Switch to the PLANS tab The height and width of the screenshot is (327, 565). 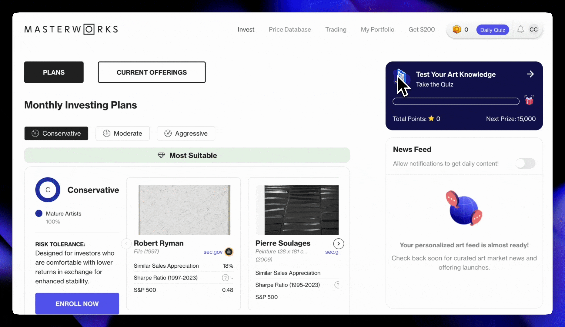click(54, 72)
